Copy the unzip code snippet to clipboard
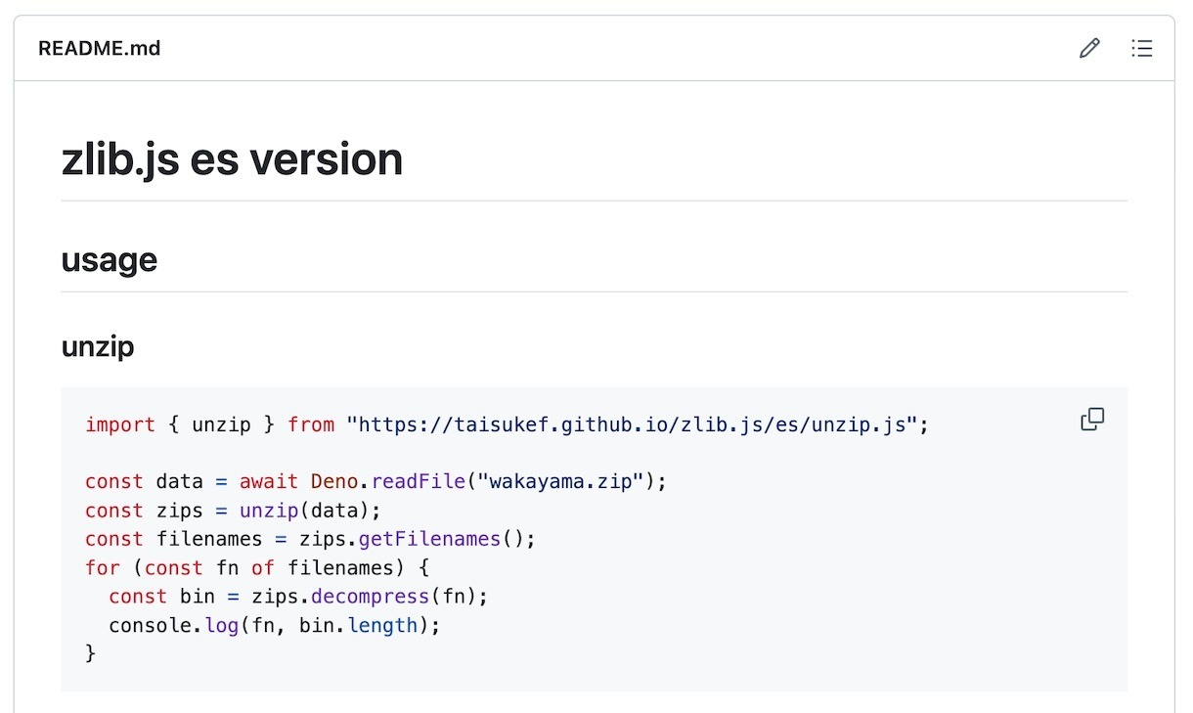Viewport: 1193px width, 713px height. 1092,420
